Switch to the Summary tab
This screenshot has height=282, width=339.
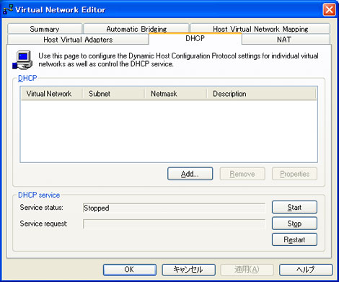pyautogui.click(x=45, y=29)
